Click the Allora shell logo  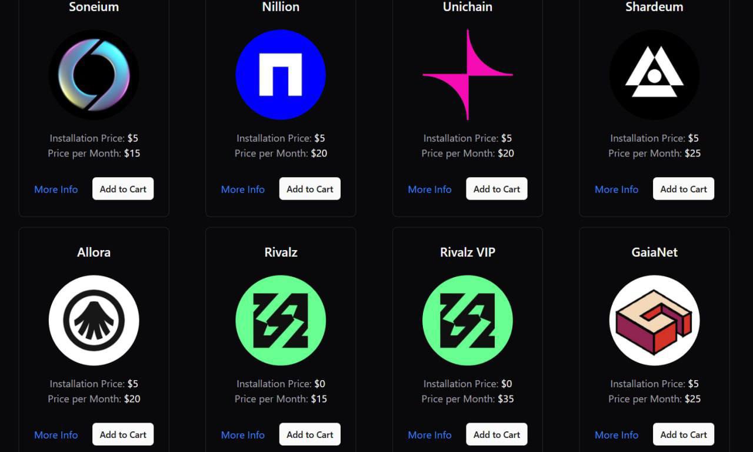click(94, 320)
